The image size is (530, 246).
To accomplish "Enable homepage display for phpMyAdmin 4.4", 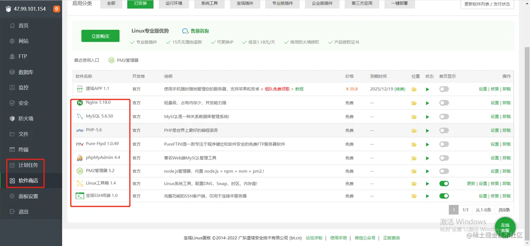I will coord(444,158).
